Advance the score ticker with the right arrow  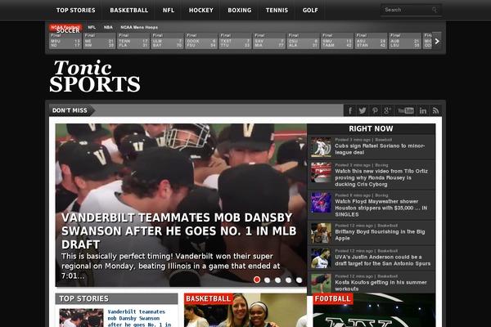(437, 41)
